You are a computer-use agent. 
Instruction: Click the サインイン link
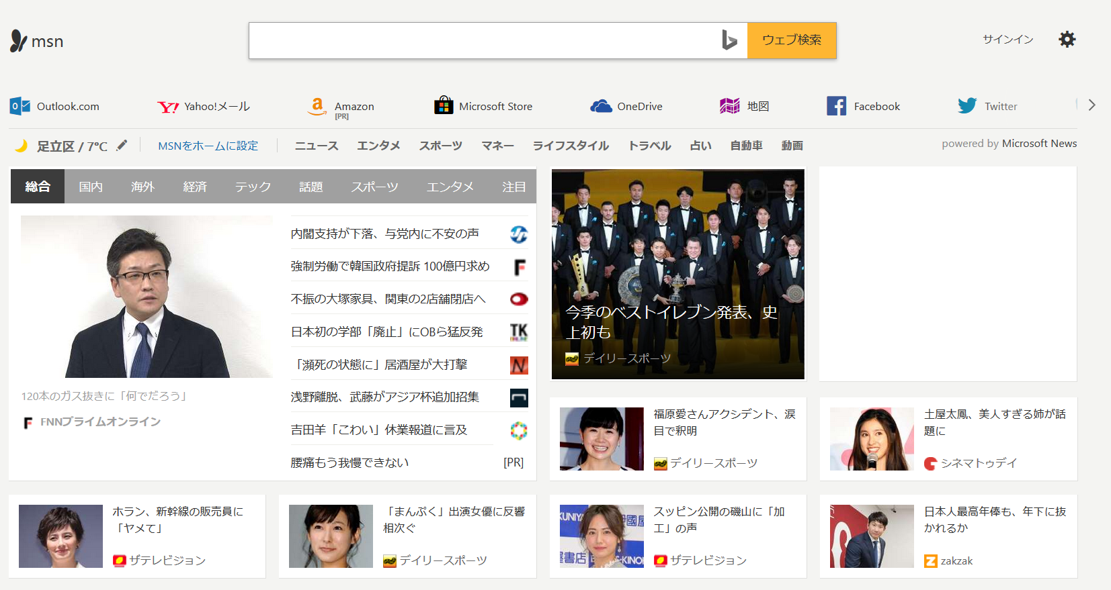tap(1007, 40)
